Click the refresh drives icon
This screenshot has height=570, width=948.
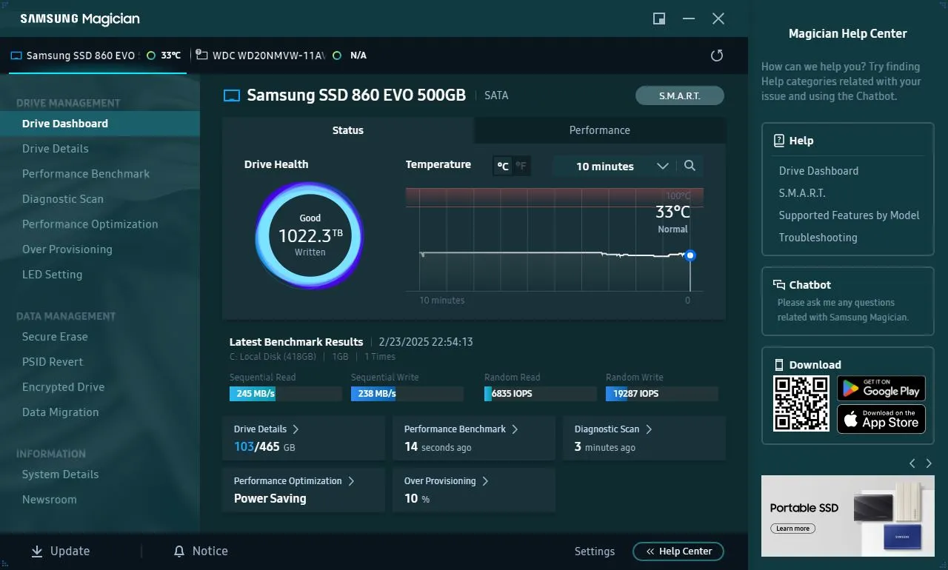(716, 56)
